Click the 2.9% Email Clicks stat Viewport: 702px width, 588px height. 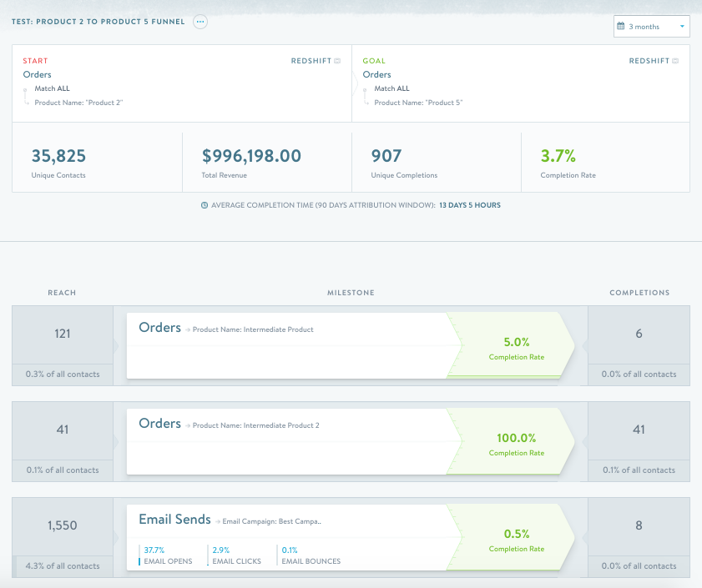pos(235,555)
